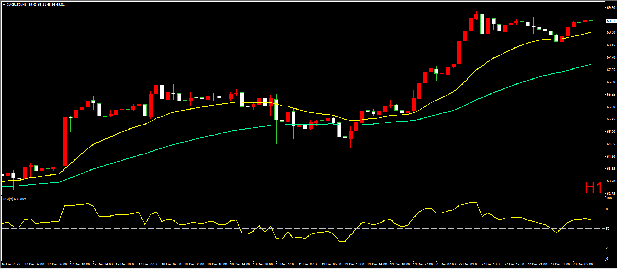Click right end of green moving average

point(590,65)
